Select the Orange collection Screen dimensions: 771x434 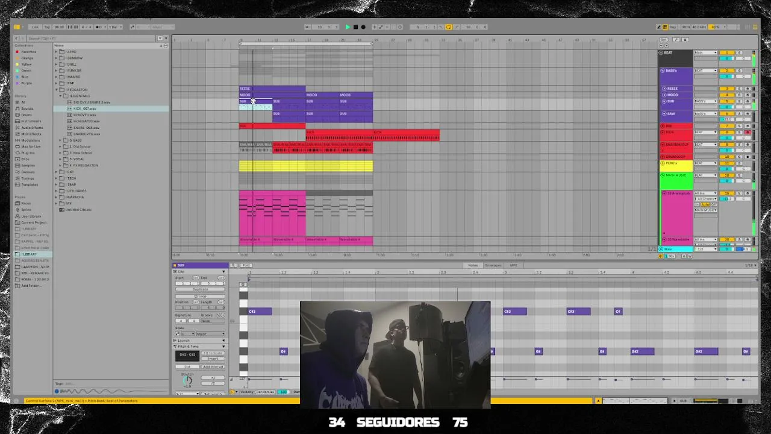[x=27, y=58]
